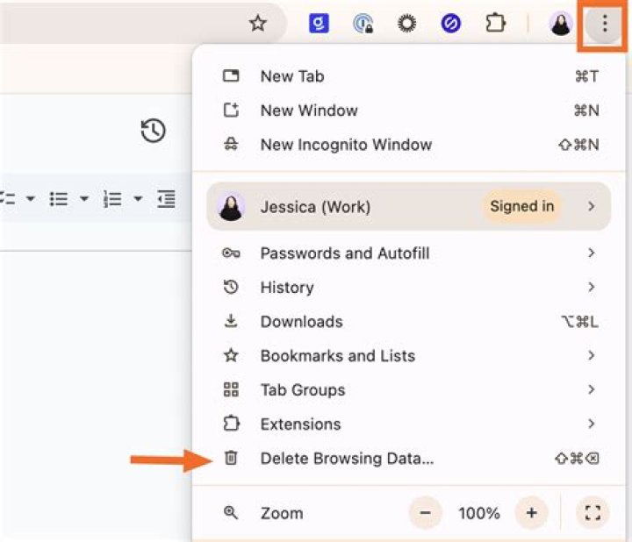This screenshot has width=632, height=542.
Task: Open the three-dot Chrome menu button
Action: pyautogui.click(x=604, y=24)
